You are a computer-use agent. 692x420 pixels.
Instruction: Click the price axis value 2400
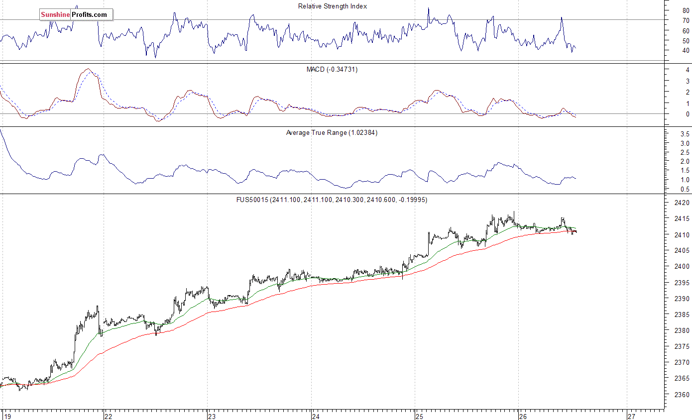(683, 267)
